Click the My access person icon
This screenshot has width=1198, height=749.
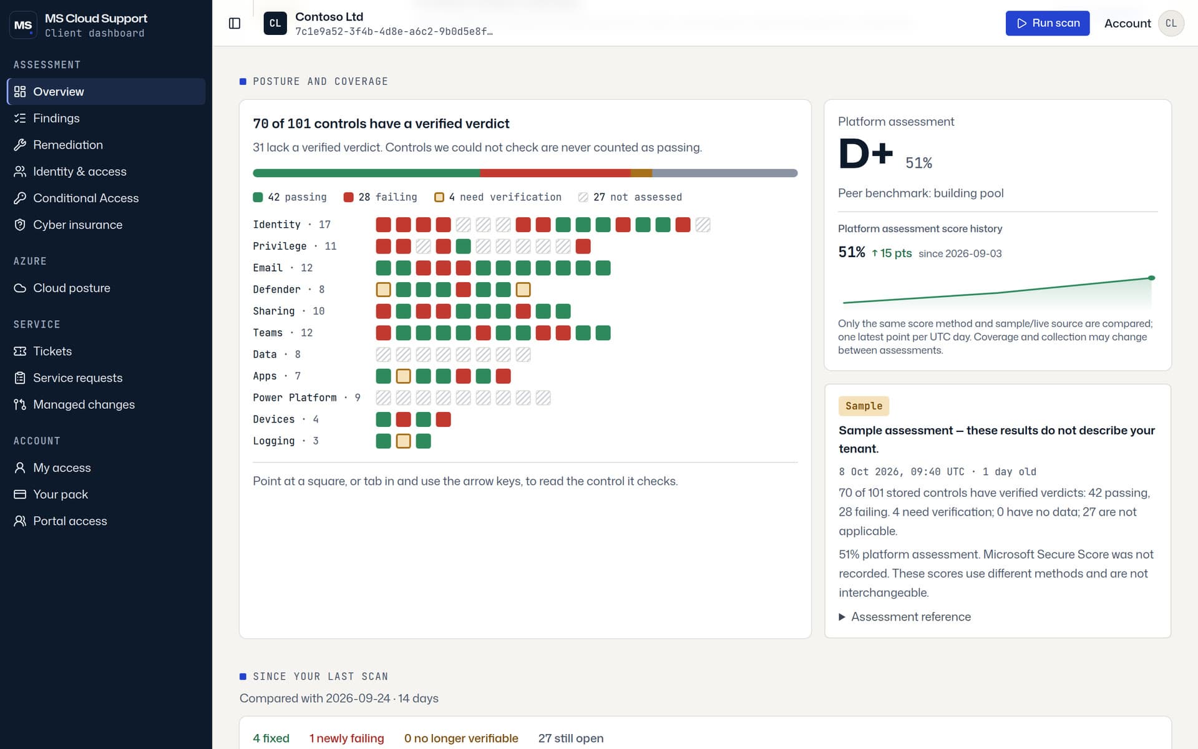(20, 468)
